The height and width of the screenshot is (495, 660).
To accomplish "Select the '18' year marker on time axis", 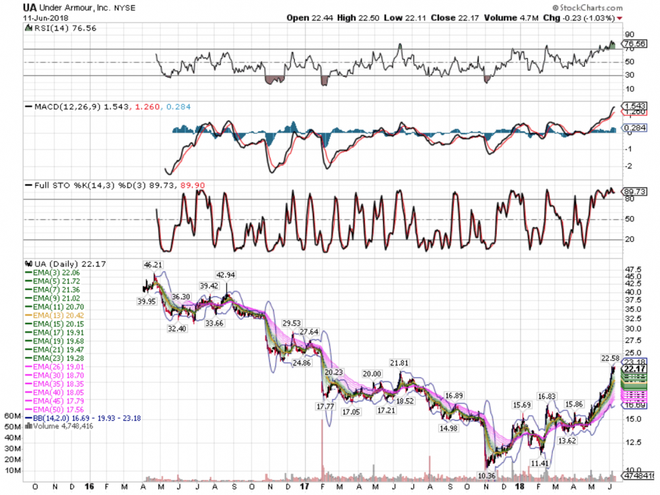I will tap(519, 486).
